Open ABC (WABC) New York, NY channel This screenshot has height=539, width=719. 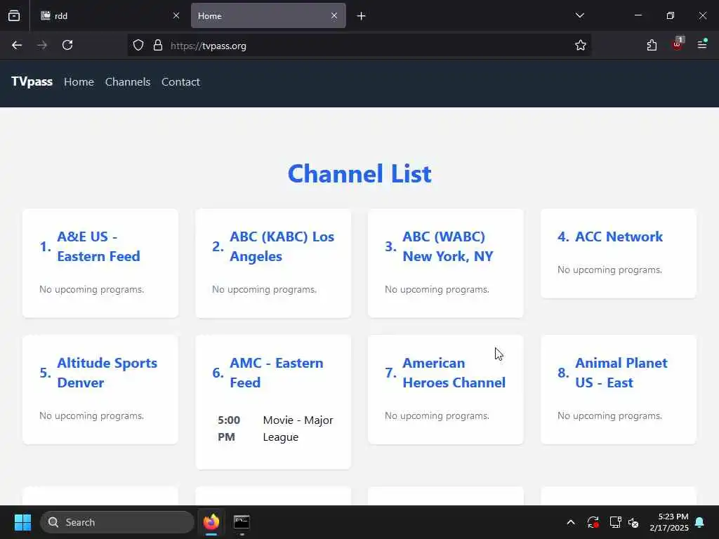pyautogui.click(x=448, y=246)
